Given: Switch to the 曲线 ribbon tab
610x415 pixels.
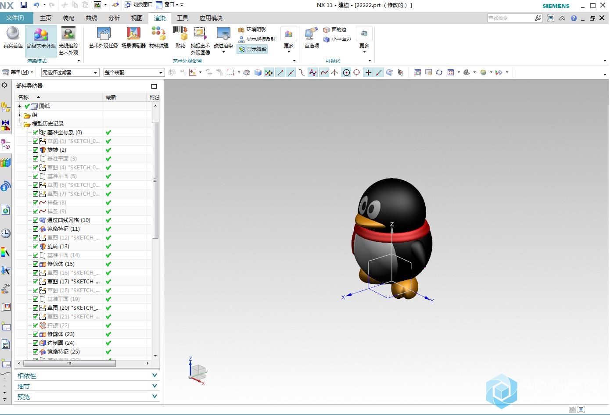Looking at the screenshot, I should click(x=91, y=18).
